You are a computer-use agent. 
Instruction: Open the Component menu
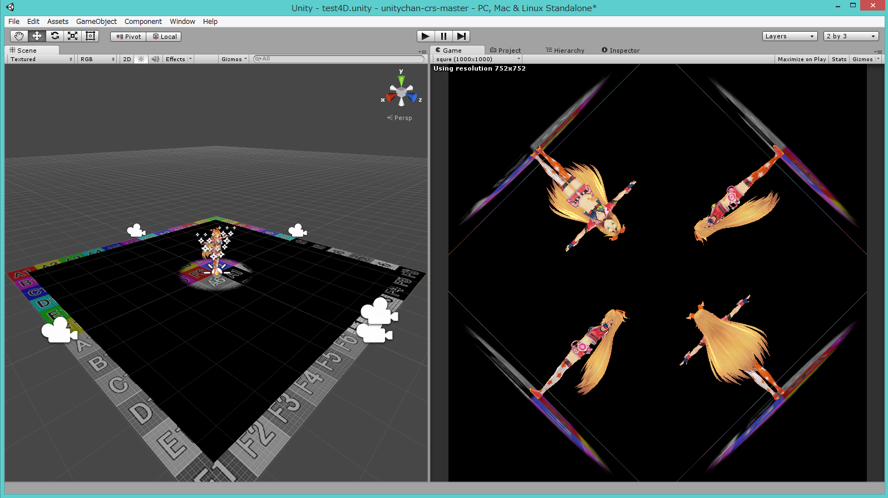click(x=143, y=21)
